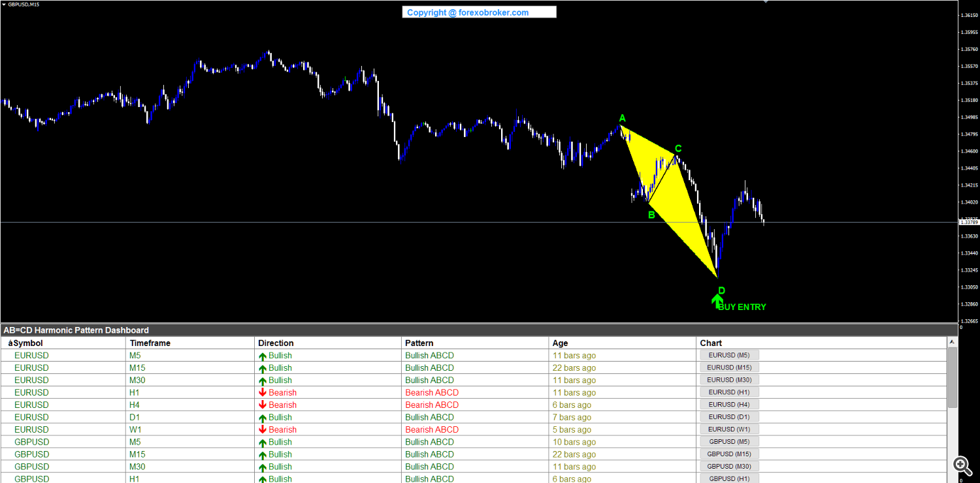The width and height of the screenshot is (980, 483).
Task: Select the H4 timeframe cell in EURUSD row
Action: 135,405
